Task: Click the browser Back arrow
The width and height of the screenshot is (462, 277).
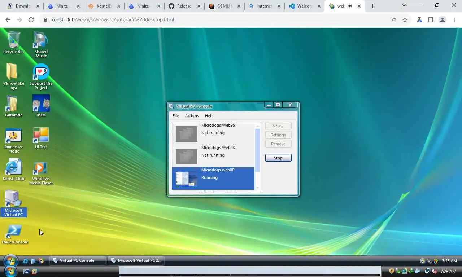Action: 8,20
